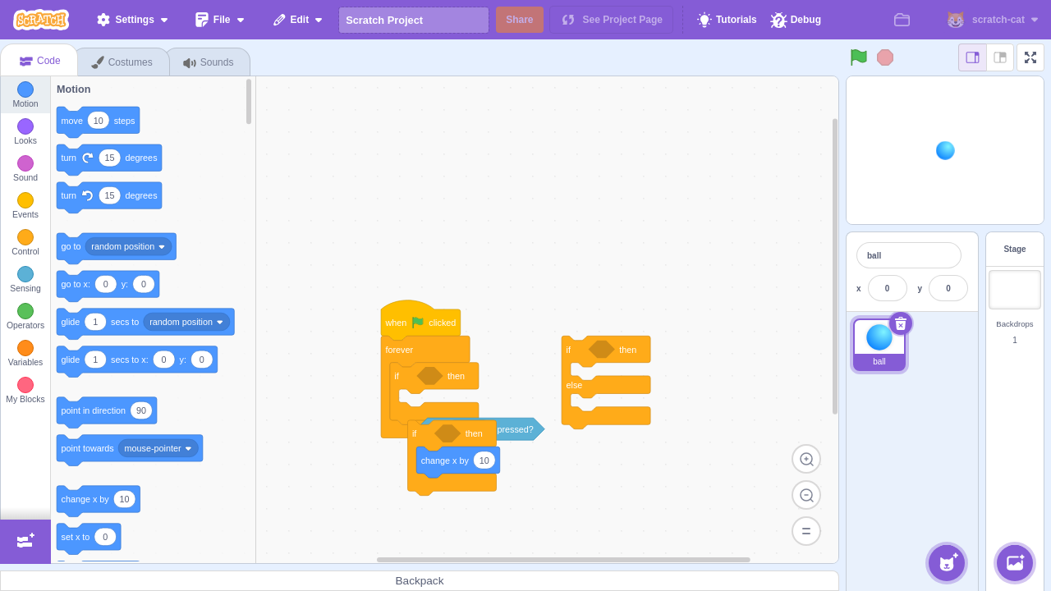This screenshot has height=591, width=1051.
Task: Click the sprite y position field
Action: tap(948, 288)
